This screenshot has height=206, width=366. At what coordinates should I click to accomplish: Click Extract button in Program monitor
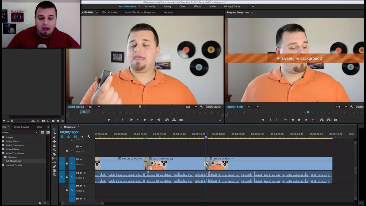[329, 120]
